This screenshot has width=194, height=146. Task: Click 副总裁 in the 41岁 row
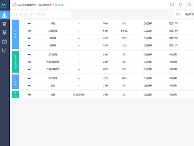point(53,38)
